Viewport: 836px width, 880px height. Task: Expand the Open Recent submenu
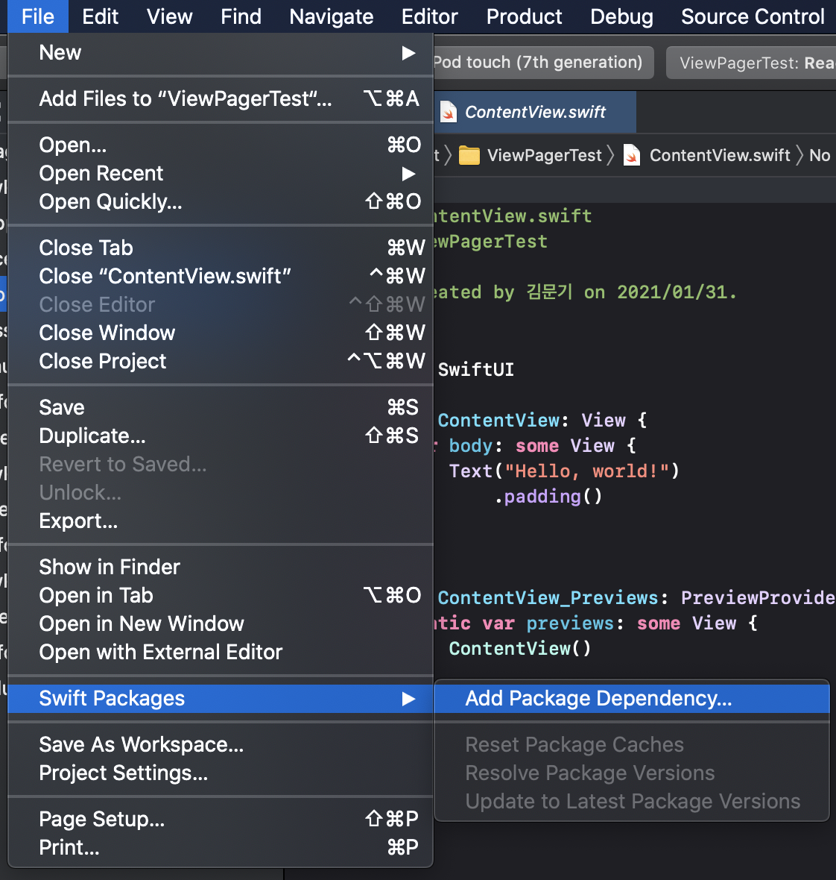[221, 174]
